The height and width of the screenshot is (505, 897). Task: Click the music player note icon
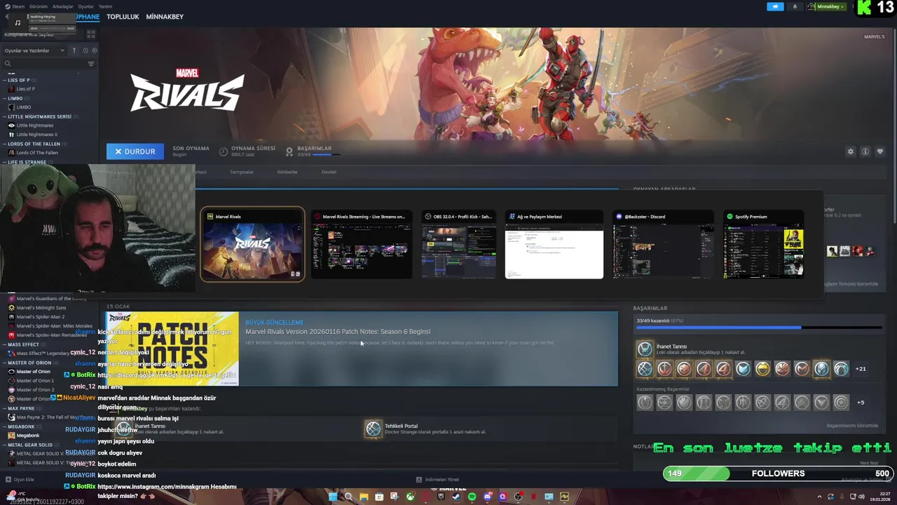pyautogui.click(x=18, y=22)
